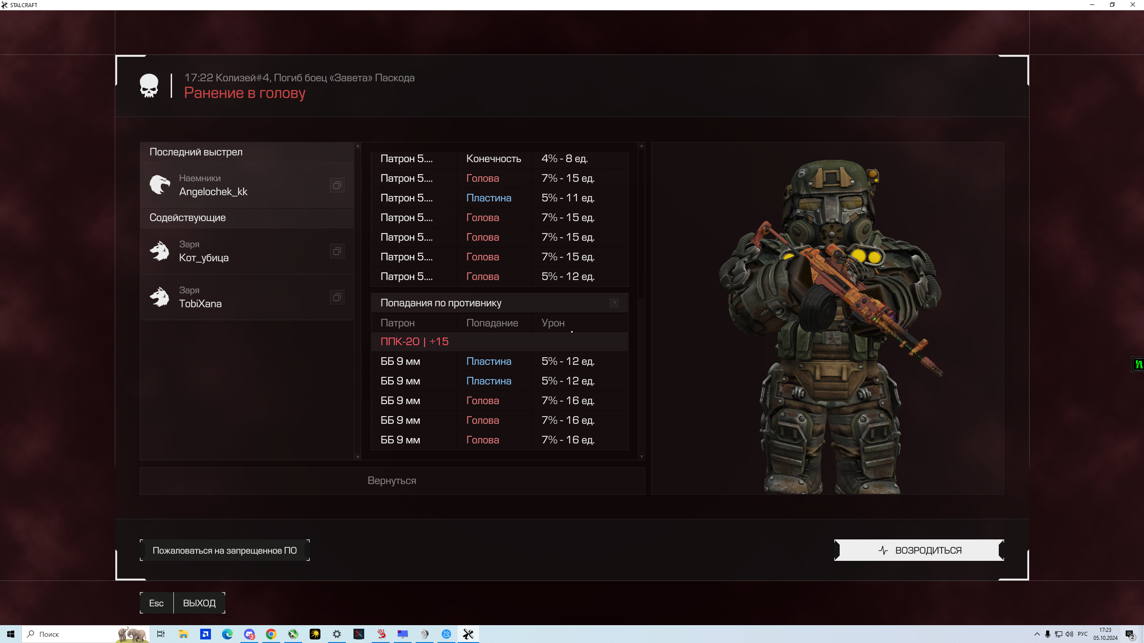This screenshot has width=1144, height=643.
Task: Open the Settings gear app on the taskbar
Action: [337, 634]
